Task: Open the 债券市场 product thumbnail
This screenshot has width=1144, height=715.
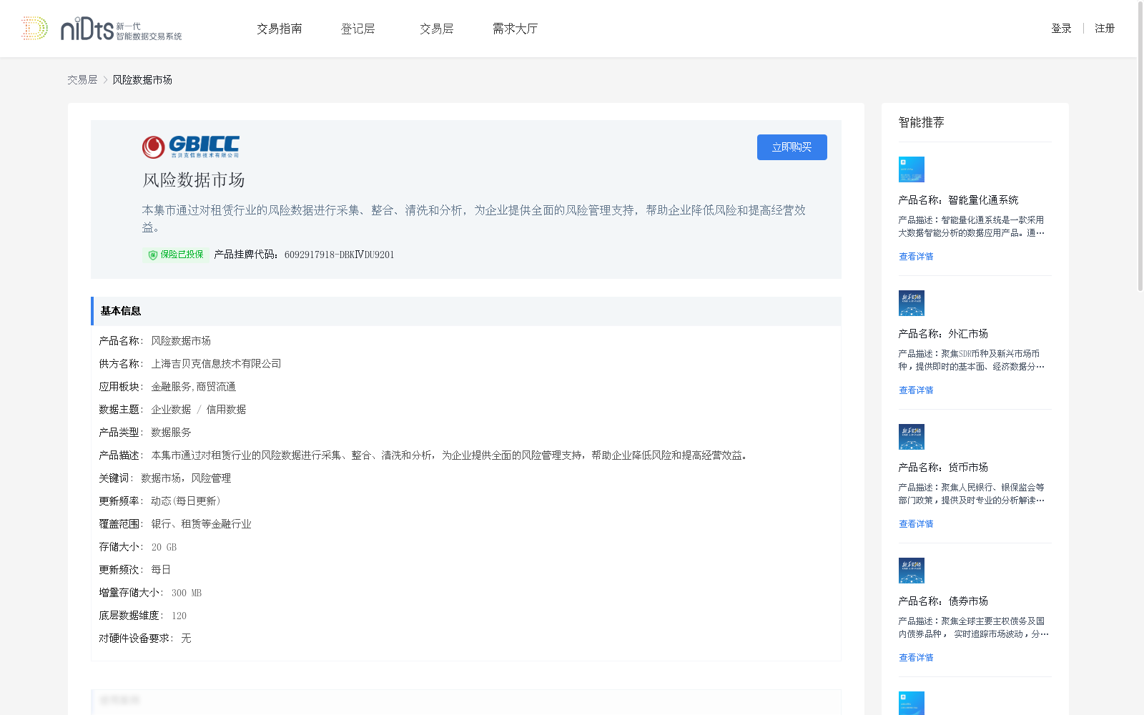Action: coord(912,571)
